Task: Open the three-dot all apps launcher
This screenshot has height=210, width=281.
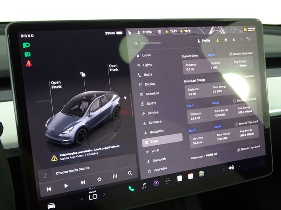Action: pos(168,181)
